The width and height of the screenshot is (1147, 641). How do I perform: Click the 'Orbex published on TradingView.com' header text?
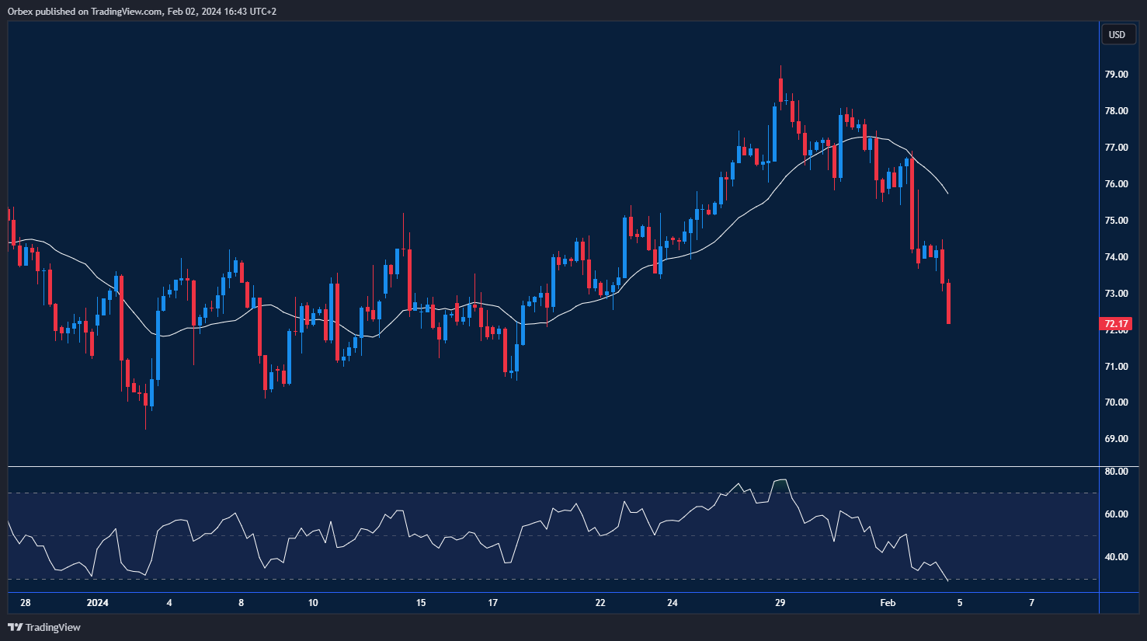tap(85, 12)
